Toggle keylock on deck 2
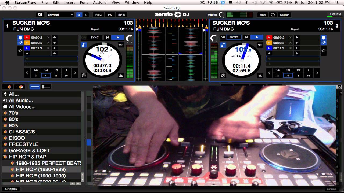This screenshot has height=193, width=344. (223, 45)
